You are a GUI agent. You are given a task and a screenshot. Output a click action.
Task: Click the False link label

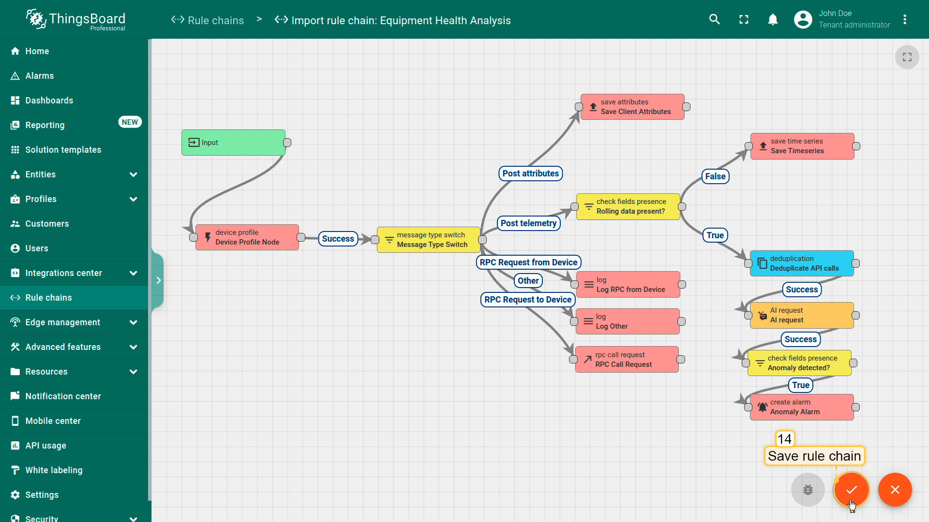(715, 176)
